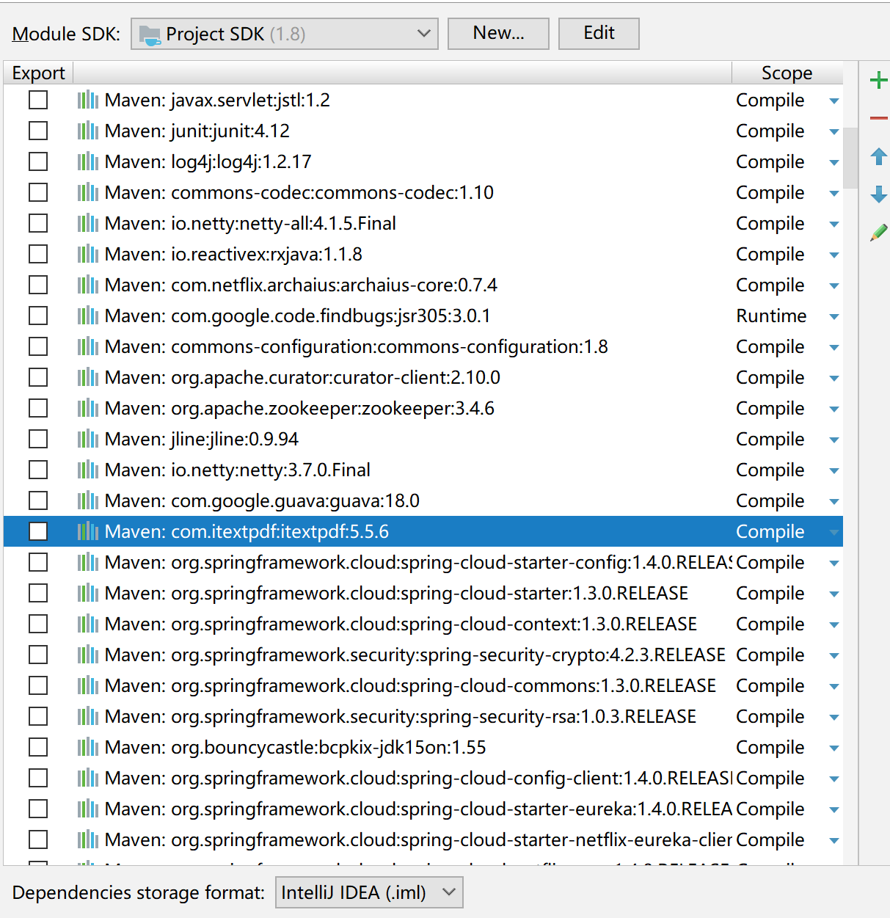Move dependency down with blue down arrow
890x918 pixels.
[x=878, y=194]
